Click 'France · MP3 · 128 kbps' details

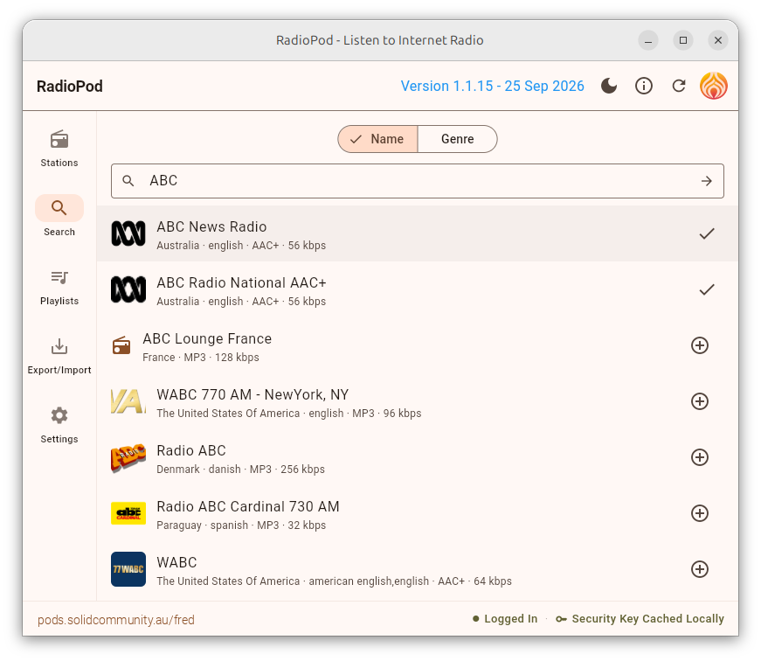coord(201,358)
